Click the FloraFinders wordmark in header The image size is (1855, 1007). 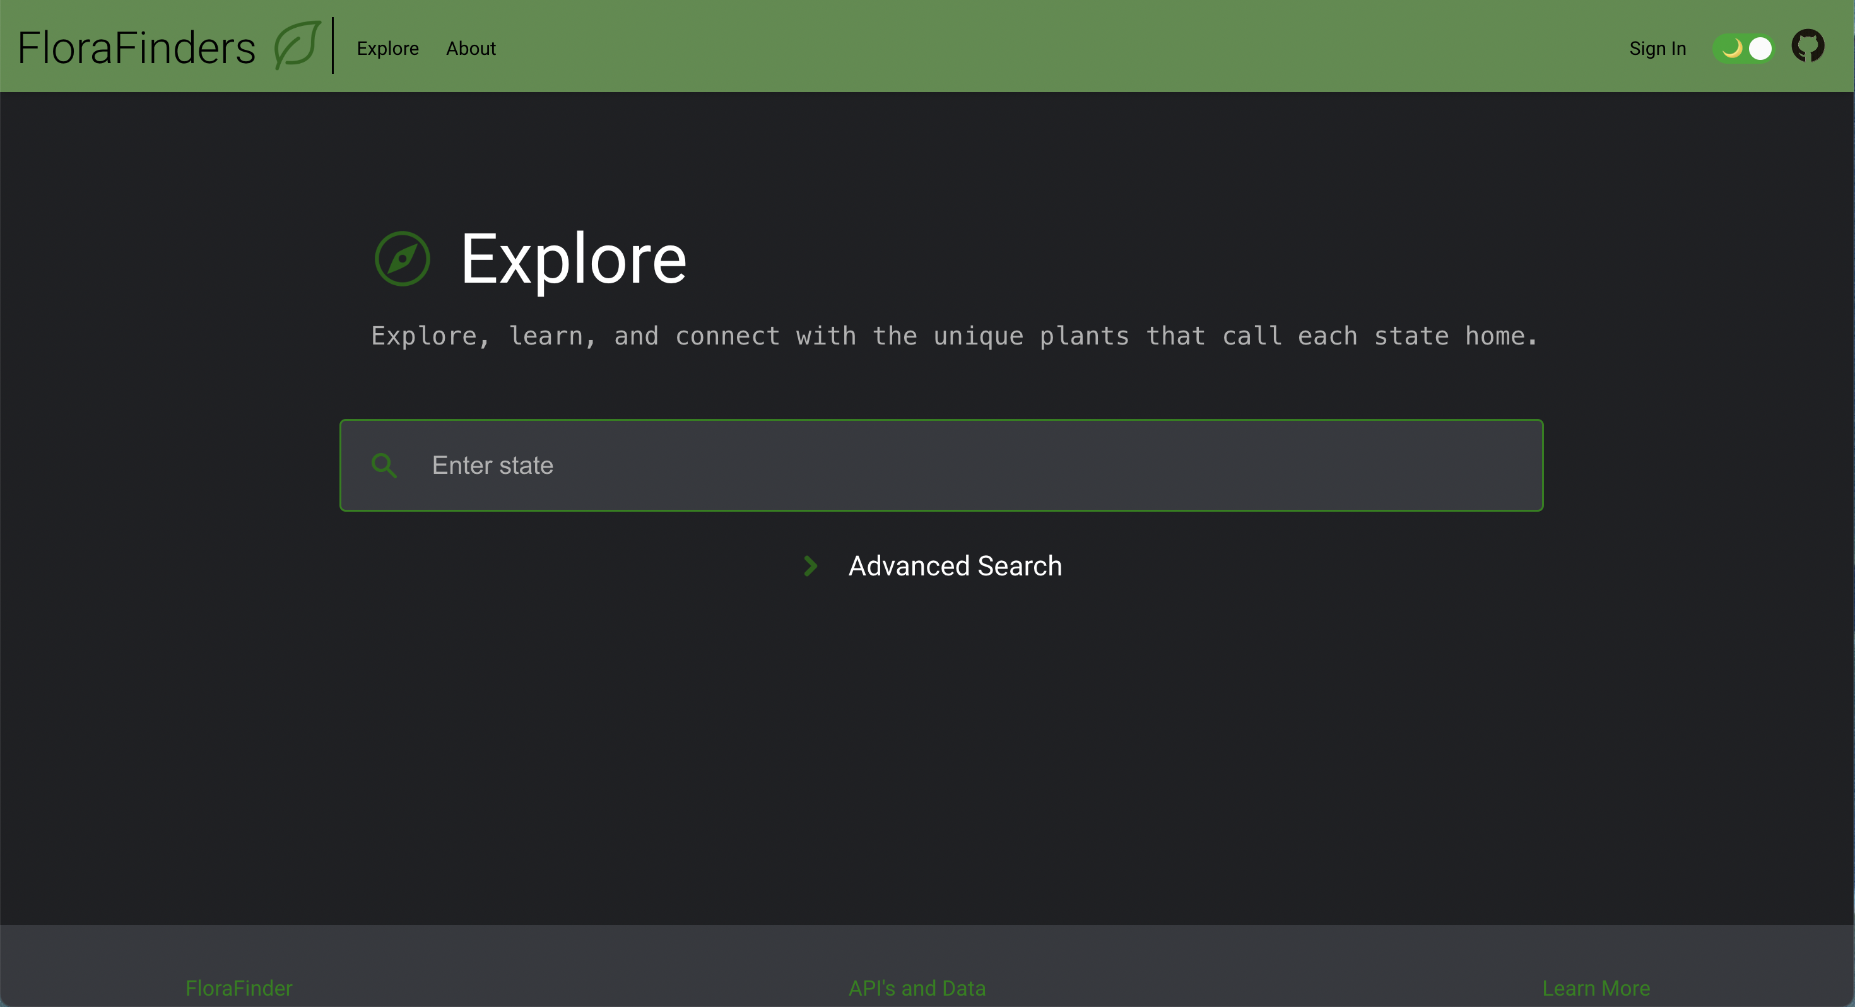click(137, 47)
